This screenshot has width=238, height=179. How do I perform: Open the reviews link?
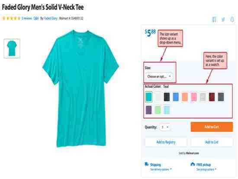[27, 18]
